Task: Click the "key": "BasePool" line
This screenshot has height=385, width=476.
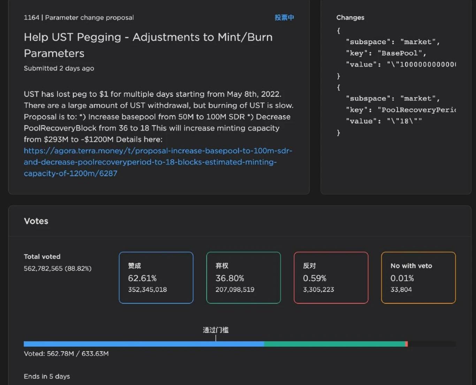Action: [x=386, y=53]
